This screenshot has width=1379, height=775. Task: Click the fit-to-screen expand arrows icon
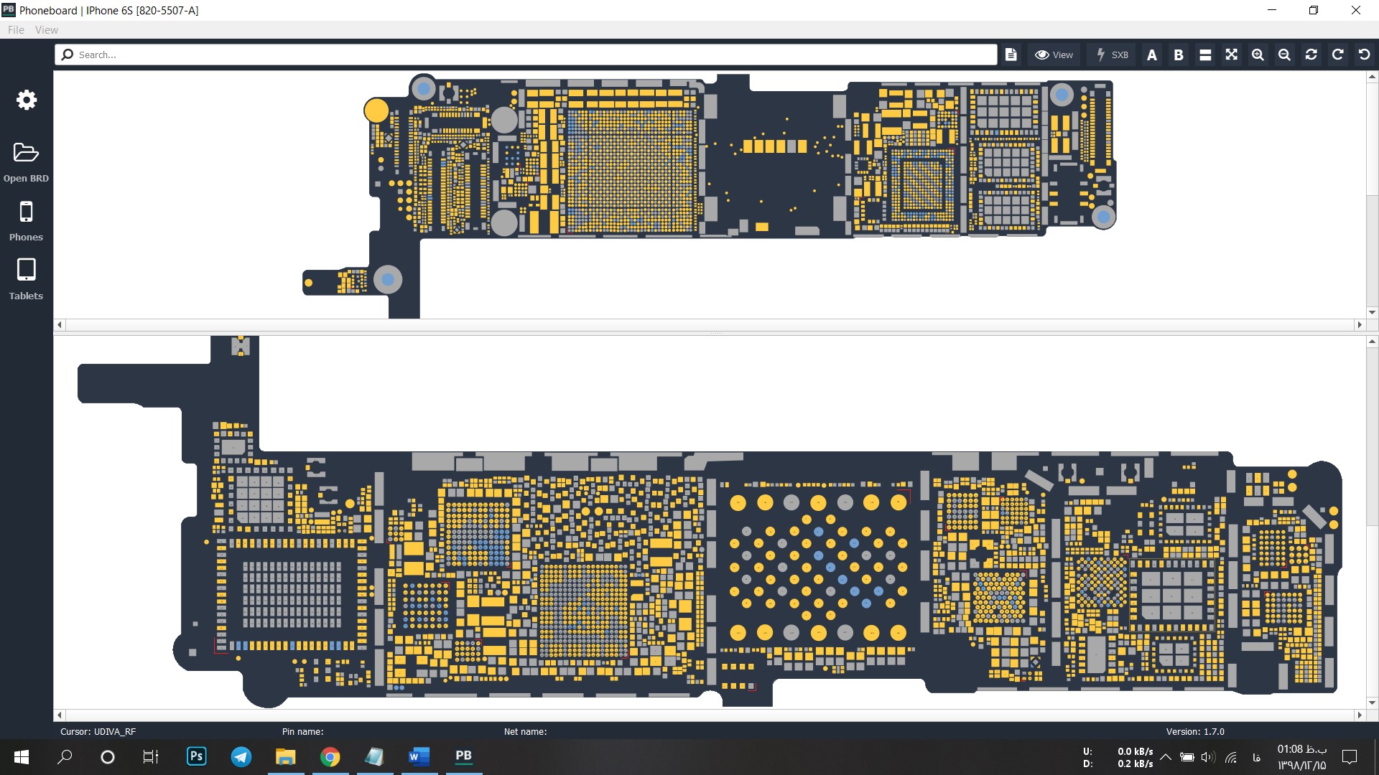[1231, 55]
